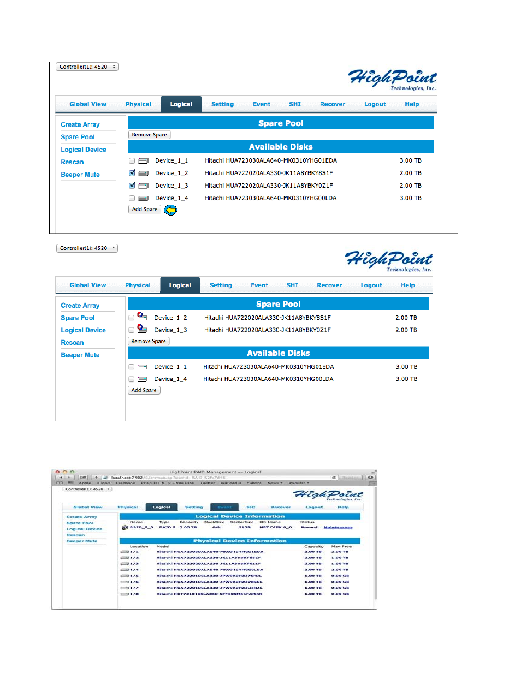This screenshot has height=674, width=521.
Task: Click Create Array link in top screenshot
Action: pyautogui.click(x=80, y=125)
